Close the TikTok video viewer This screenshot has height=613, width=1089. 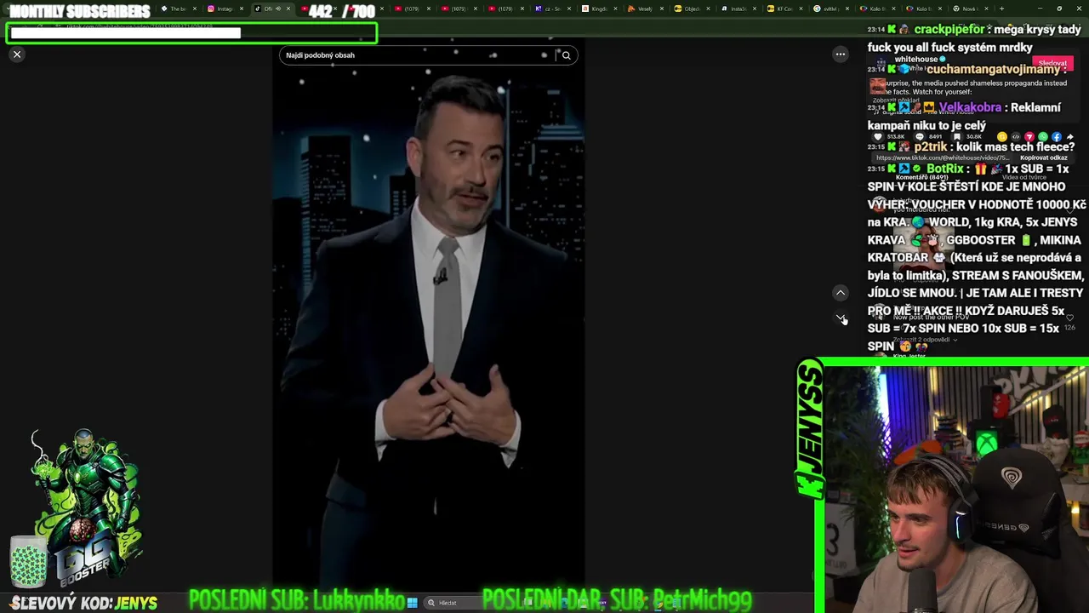[17, 54]
